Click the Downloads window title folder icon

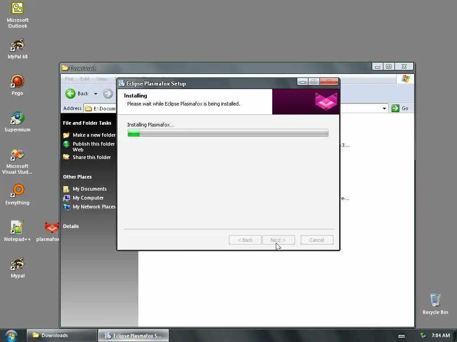[65, 68]
